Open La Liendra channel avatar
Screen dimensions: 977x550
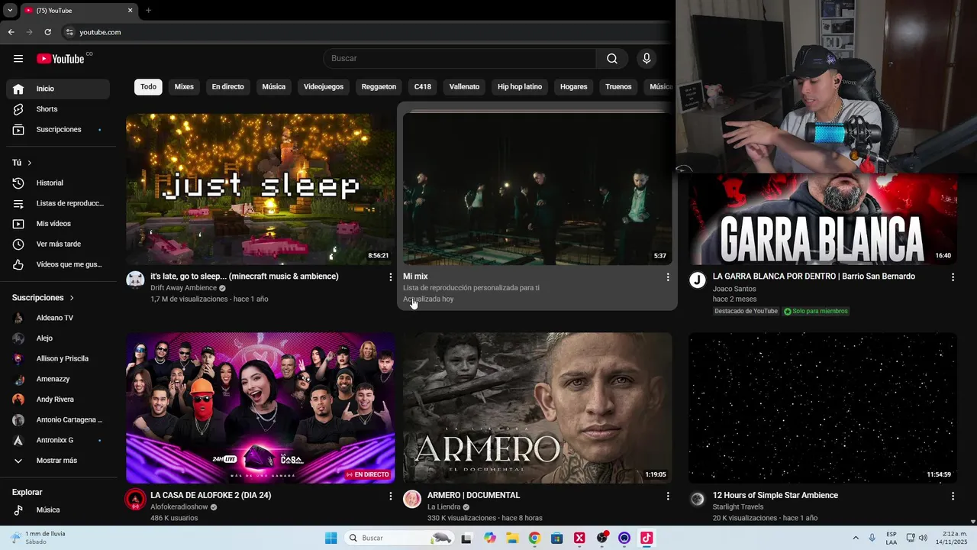coord(412,499)
